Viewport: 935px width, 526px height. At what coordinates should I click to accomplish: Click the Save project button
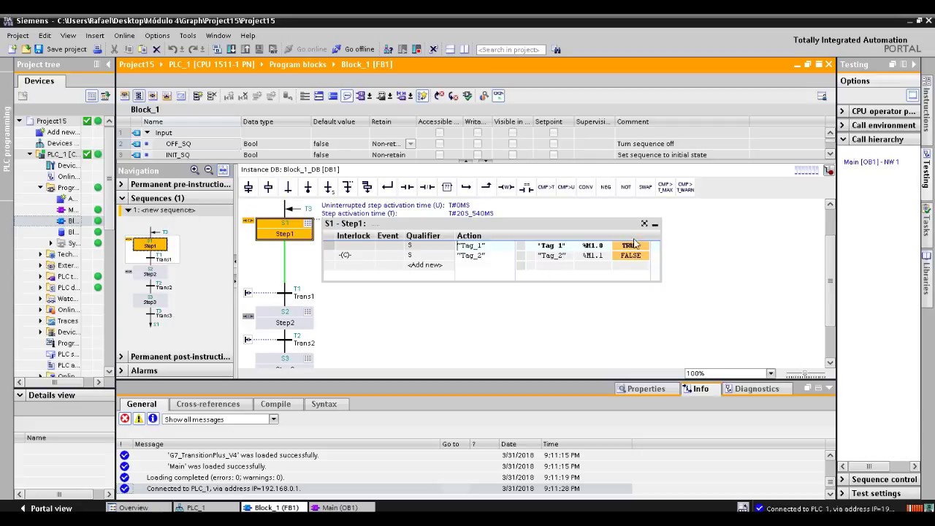coord(61,49)
